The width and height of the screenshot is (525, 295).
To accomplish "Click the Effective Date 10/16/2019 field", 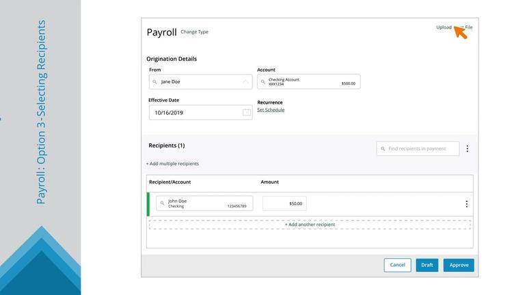I will [x=200, y=113].
